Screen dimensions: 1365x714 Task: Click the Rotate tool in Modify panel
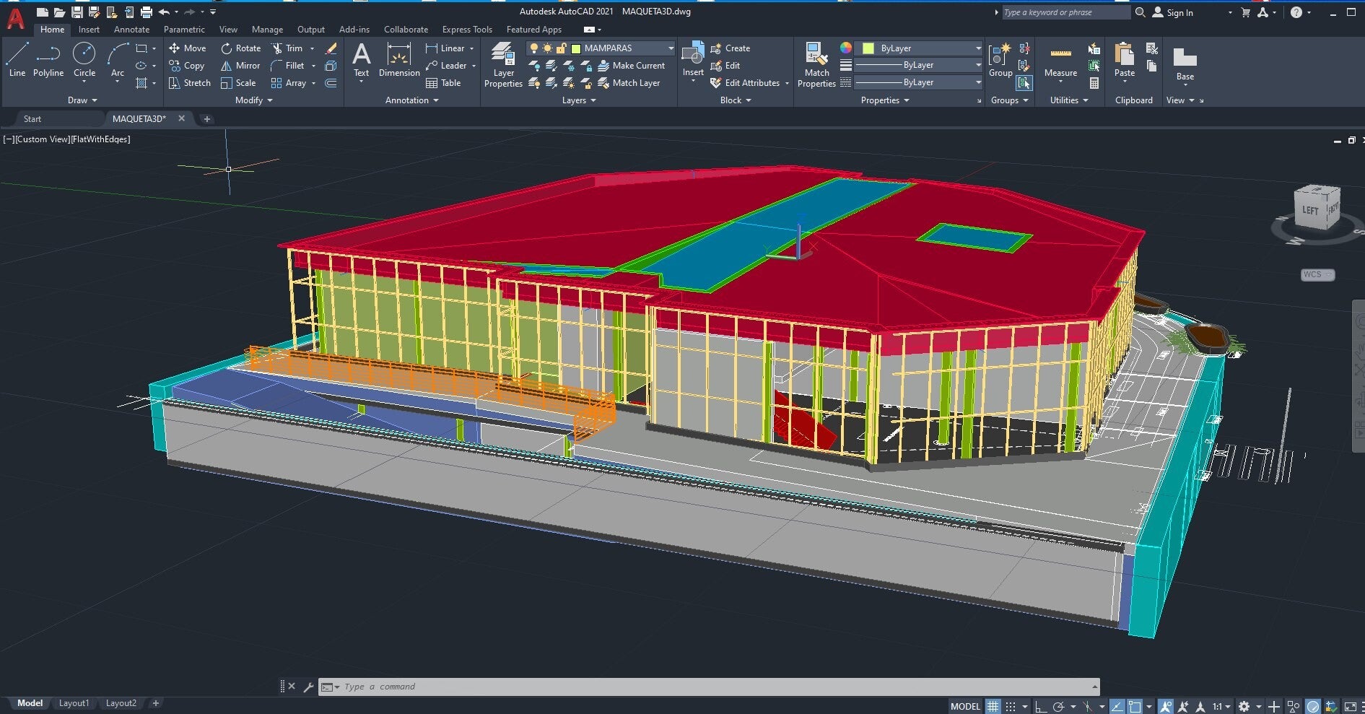pos(241,48)
